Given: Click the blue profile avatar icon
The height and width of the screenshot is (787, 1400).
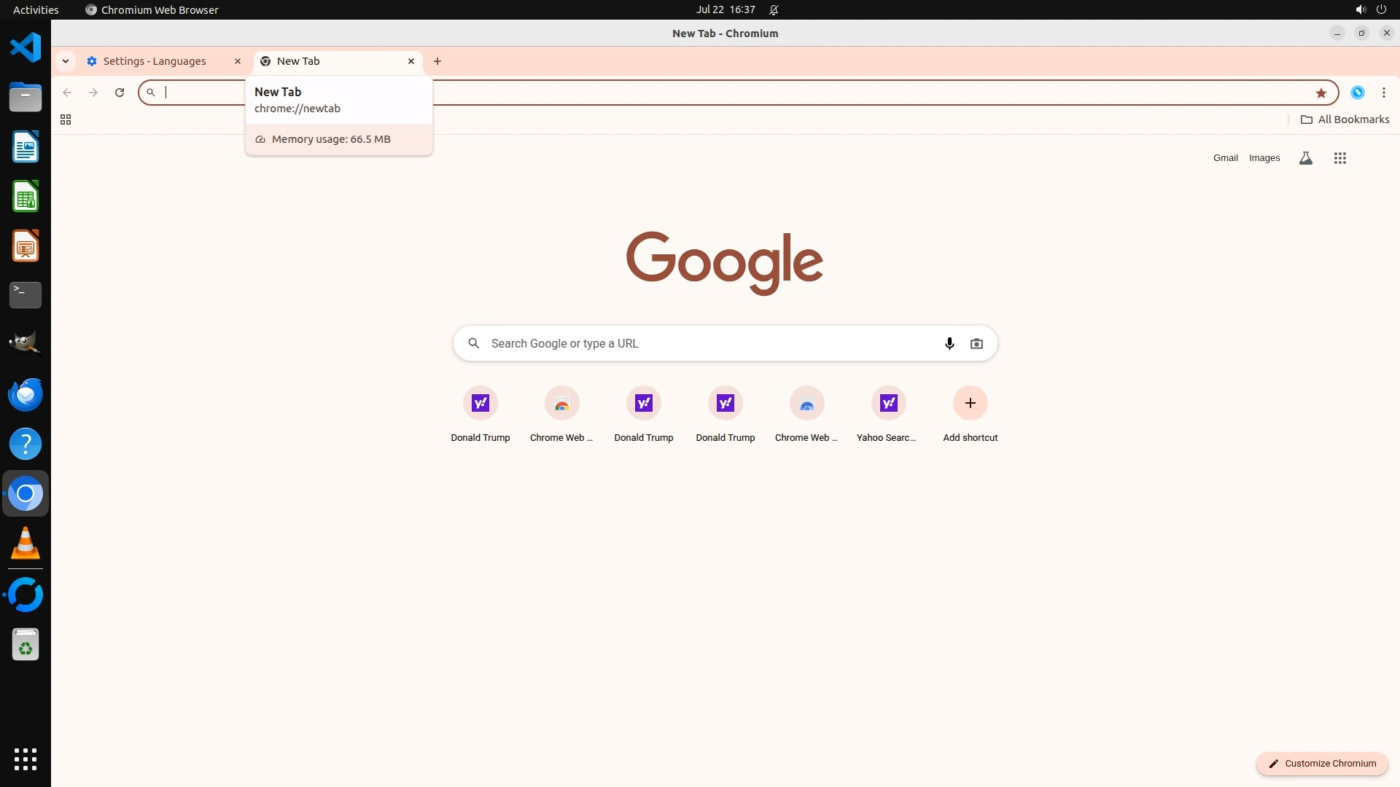Looking at the screenshot, I should [x=1357, y=93].
